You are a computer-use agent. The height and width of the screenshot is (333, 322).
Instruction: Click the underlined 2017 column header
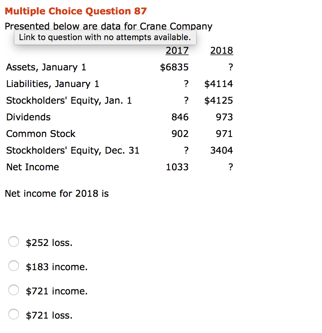coord(177,50)
